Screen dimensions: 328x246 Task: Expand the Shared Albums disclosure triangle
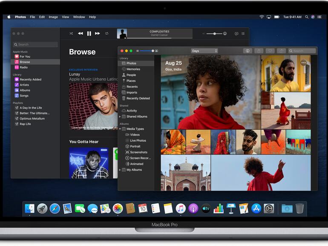(x=120, y=117)
